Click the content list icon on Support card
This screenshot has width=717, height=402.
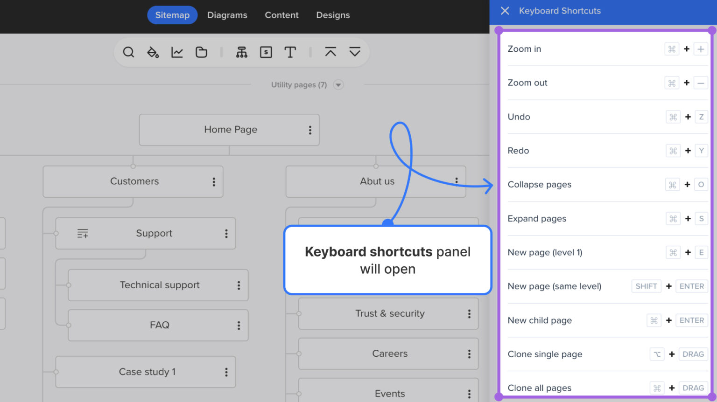(x=83, y=233)
